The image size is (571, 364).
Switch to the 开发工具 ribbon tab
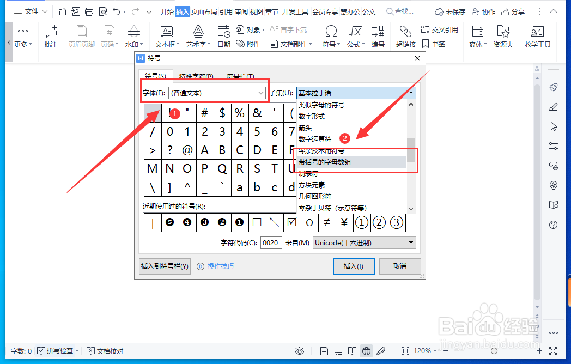tap(295, 11)
